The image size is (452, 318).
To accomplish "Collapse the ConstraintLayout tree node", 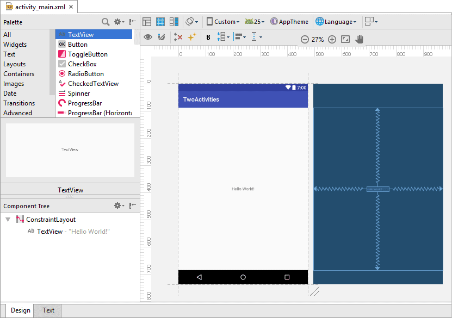I will tap(8, 220).
